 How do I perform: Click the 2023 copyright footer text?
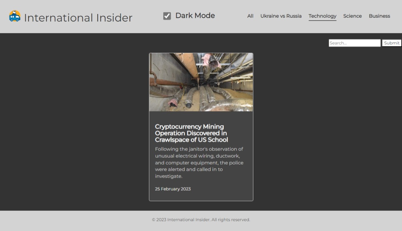click(201, 220)
